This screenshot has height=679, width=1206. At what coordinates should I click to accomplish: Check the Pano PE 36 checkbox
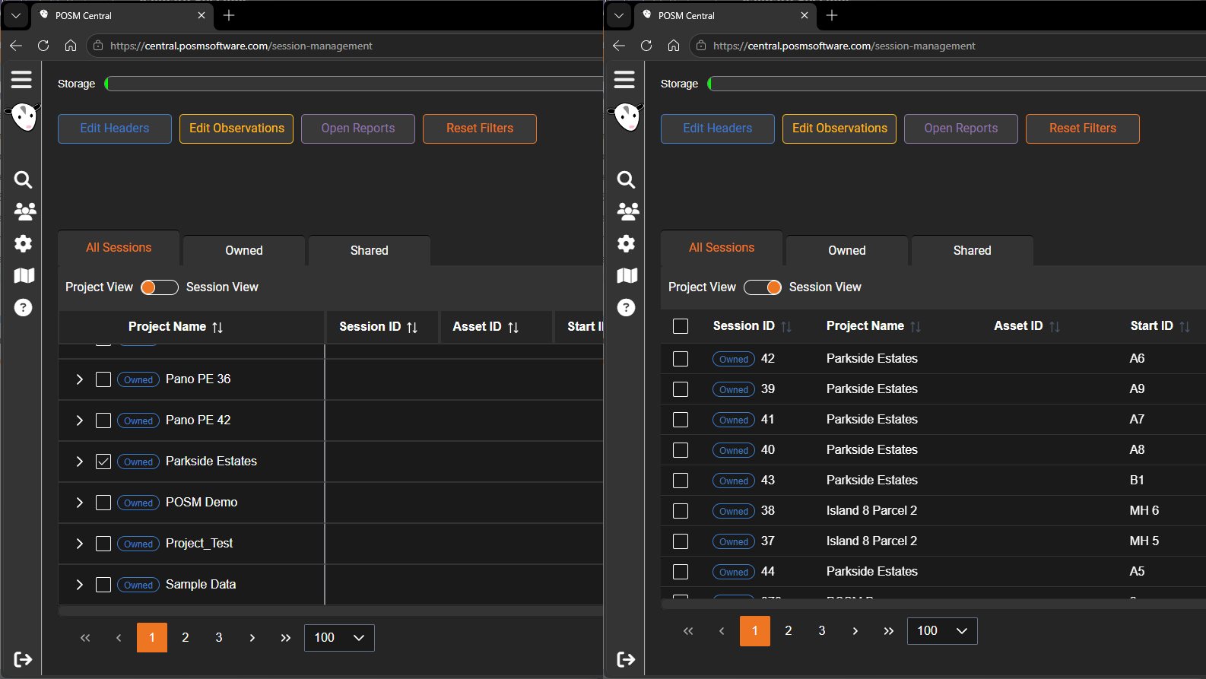pyautogui.click(x=103, y=379)
